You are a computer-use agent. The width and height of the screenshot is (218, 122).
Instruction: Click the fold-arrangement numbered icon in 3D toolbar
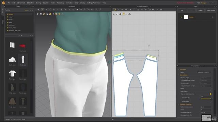[54, 9]
